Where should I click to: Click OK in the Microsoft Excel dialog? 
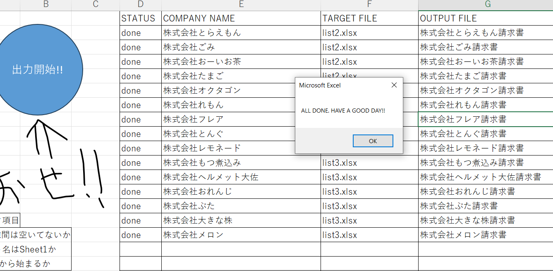click(373, 141)
